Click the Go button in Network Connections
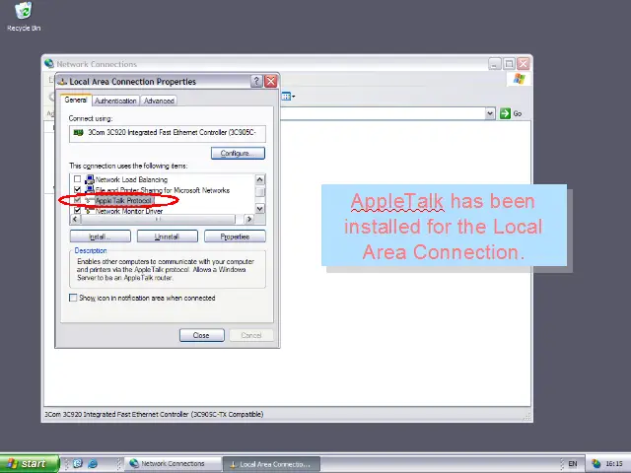The image size is (631, 473). (x=511, y=113)
